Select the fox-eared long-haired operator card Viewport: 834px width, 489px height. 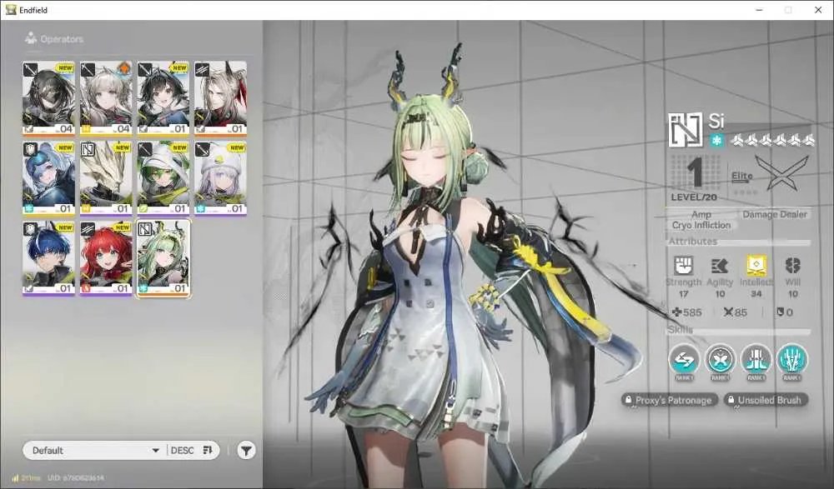(x=220, y=98)
